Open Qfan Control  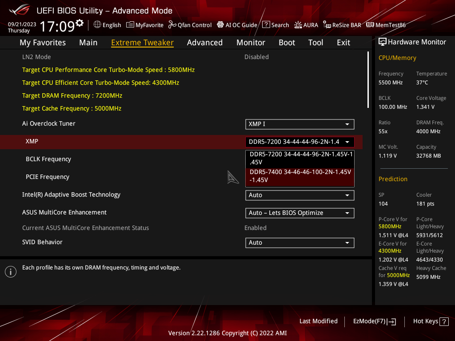coord(190,25)
